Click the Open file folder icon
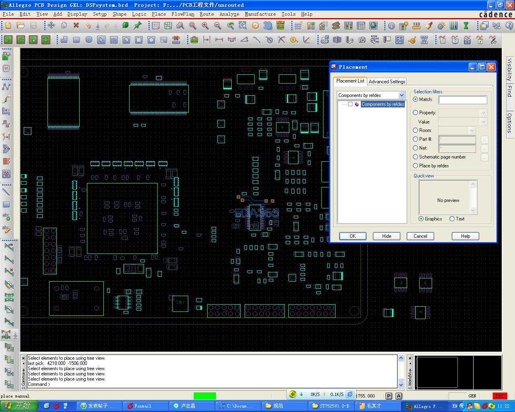Screen dimensions: 515x412 [21, 26]
